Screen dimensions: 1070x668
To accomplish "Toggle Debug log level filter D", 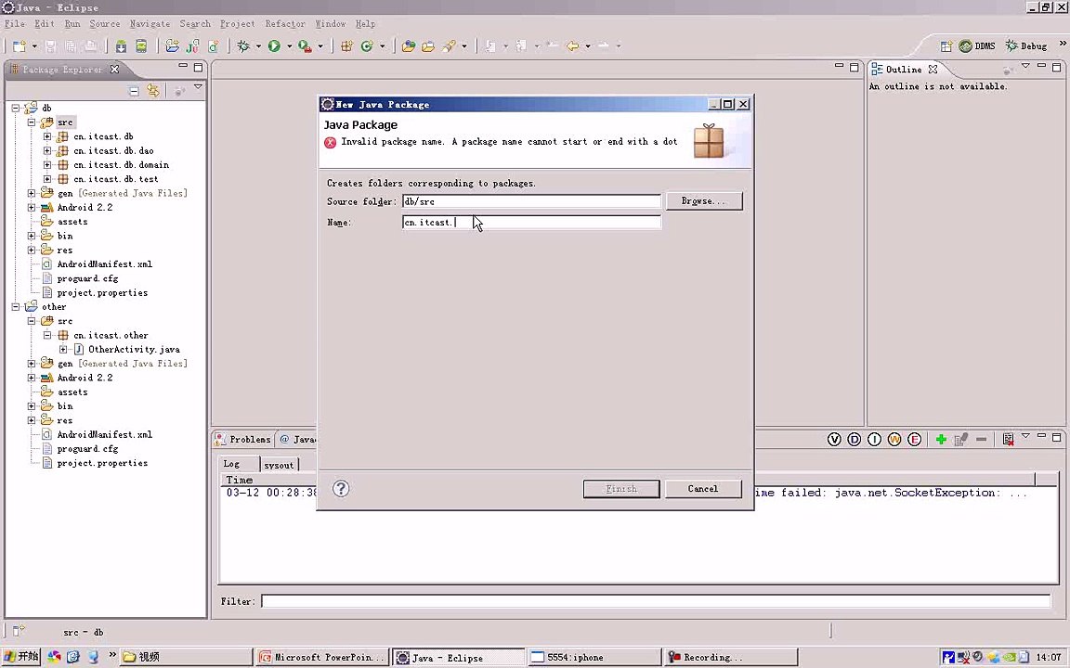I will tap(855, 440).
